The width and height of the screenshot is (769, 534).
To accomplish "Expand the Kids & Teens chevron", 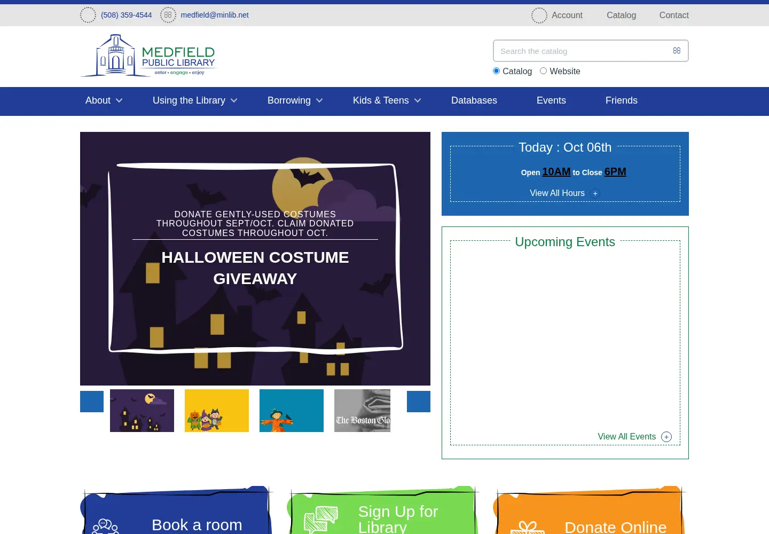I will click(x=418, y=100).
